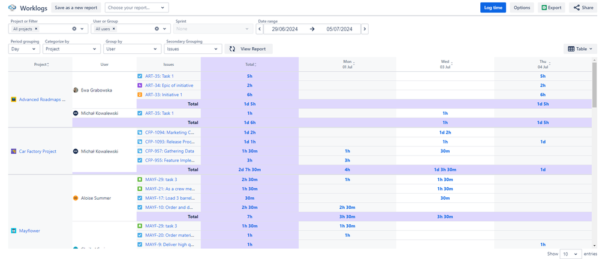Viewport: 599px width, 259px height.
Task: Click the Share button
Action: 583,8
